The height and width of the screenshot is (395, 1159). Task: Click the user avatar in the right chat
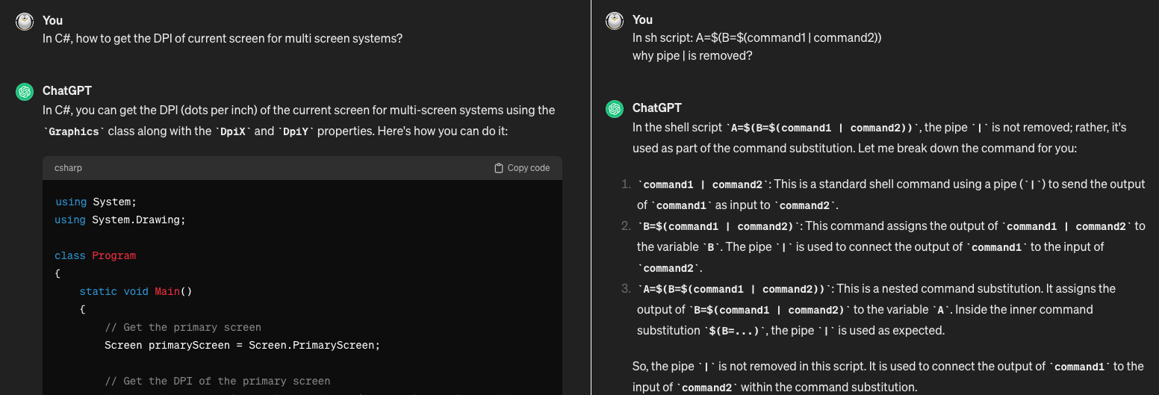click(x=615, y=21)
